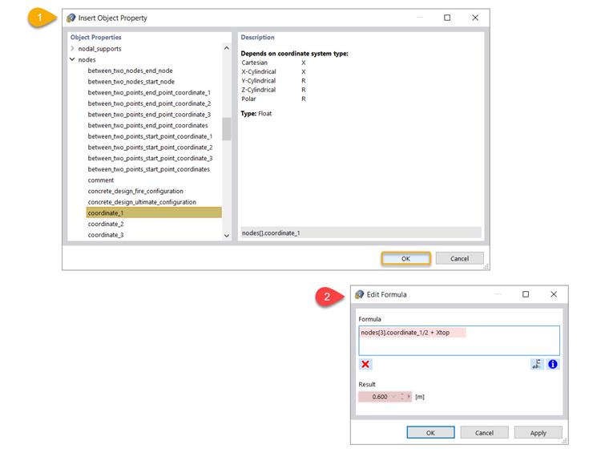This screenshot has height=457, width=609.
Task: Click the Z-Cylindrical row in Description
Action: (273, 89)
